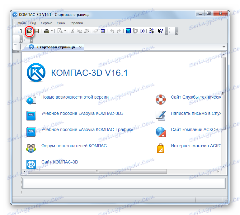Close the Стартовая страница tab
This screenshot has height=215, width=240.
coord(80,47)
